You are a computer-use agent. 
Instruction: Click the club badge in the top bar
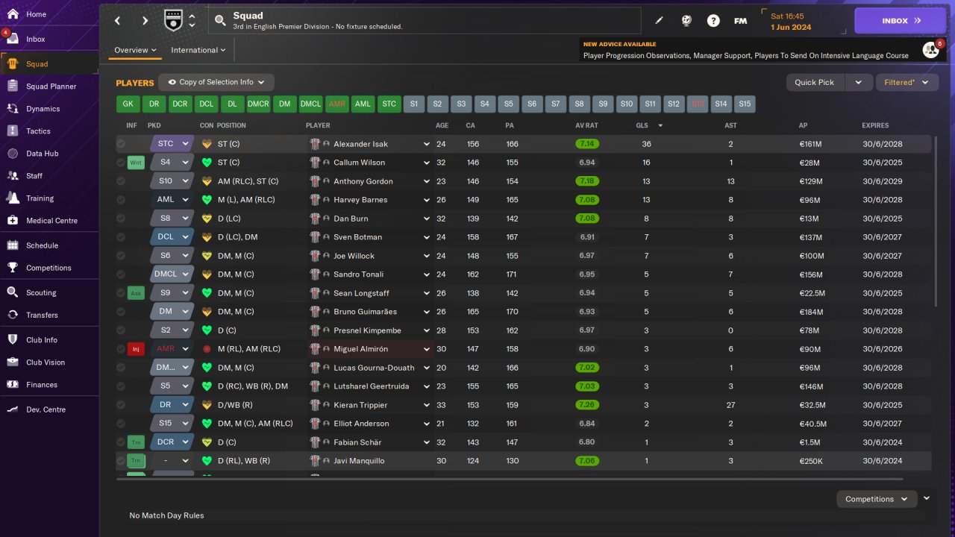pos(173,20)
